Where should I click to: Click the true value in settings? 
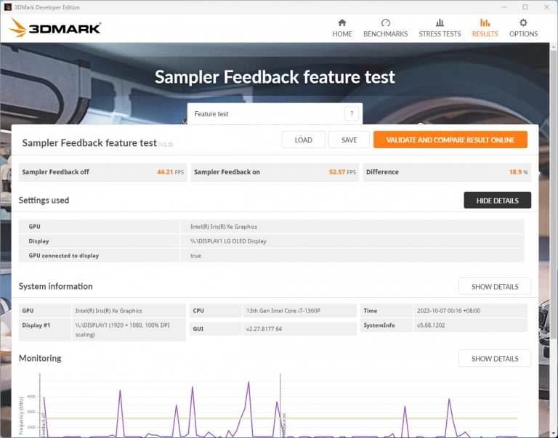coord(195,256)
